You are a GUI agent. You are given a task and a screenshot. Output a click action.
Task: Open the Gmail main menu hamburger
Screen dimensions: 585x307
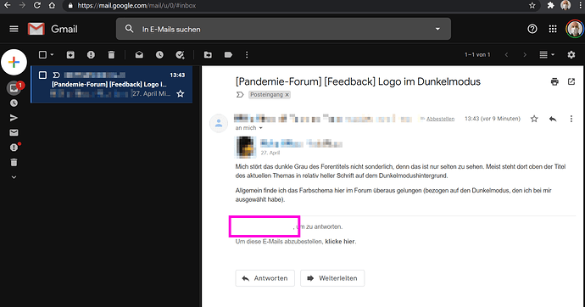click(x=14, y=29)
